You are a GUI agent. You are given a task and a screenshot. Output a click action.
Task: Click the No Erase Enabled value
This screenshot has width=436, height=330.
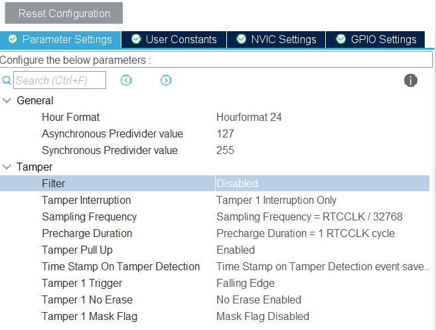click(259, 299)
